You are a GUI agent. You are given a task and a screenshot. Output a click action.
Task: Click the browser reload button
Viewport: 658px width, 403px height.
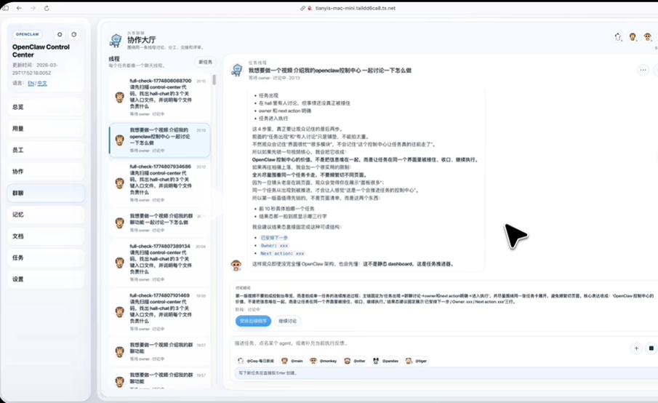[x=47, y=8]
